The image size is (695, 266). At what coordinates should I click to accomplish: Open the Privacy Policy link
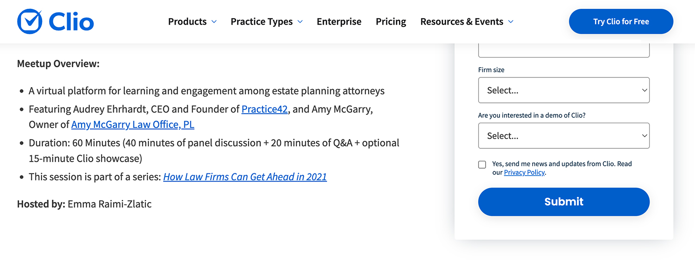click(x=524, y=172)
